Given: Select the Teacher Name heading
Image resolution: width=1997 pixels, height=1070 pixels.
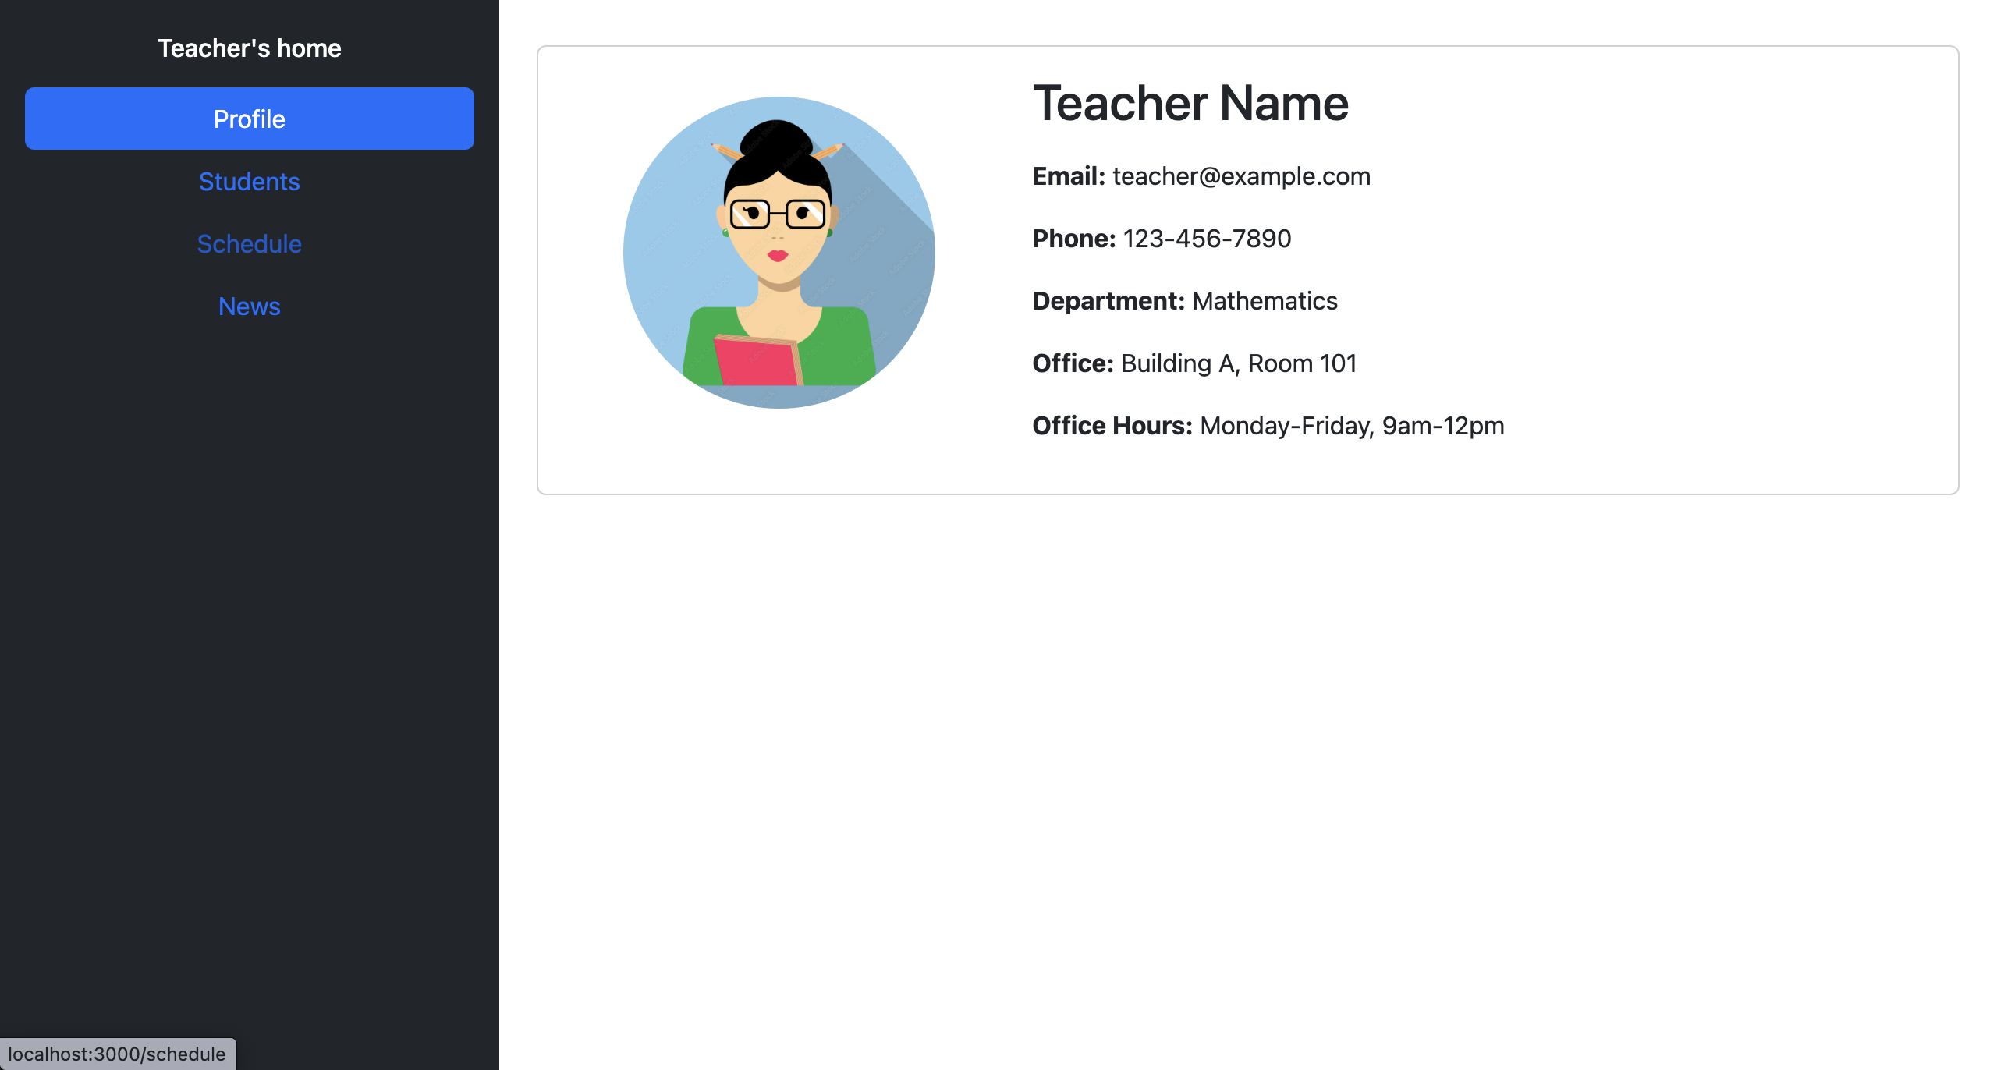Looking at the screenshot, I should click(x=1190, y=103).
